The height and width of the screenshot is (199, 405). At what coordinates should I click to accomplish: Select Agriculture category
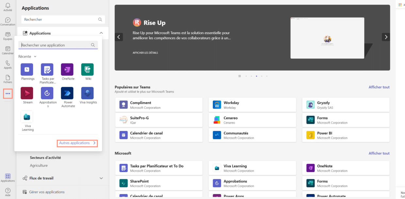39,166
